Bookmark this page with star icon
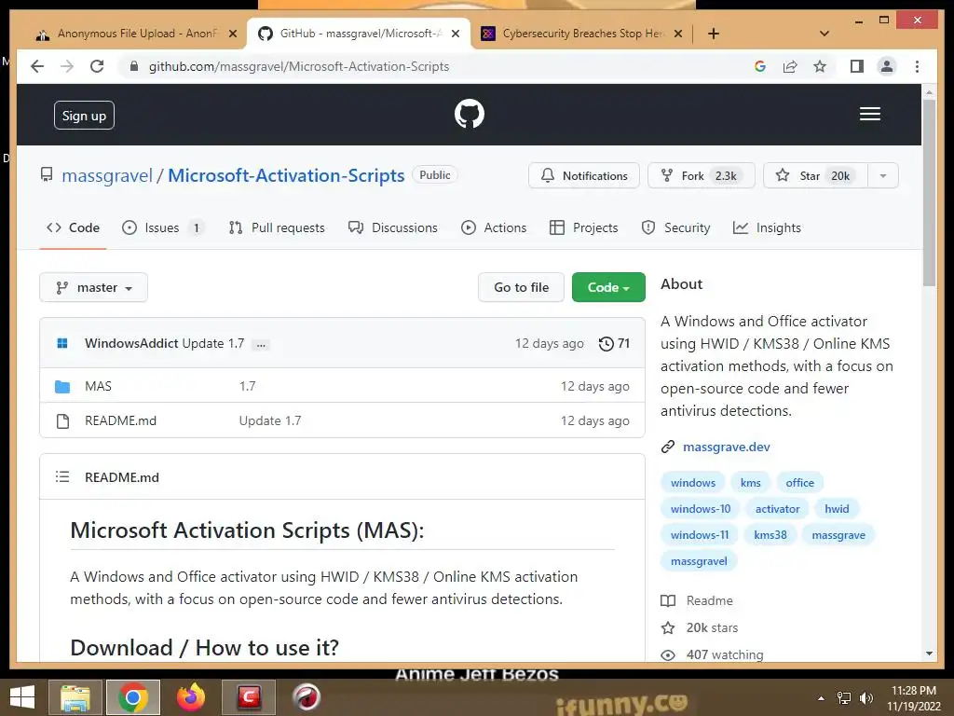 click(x=820, y=66)
